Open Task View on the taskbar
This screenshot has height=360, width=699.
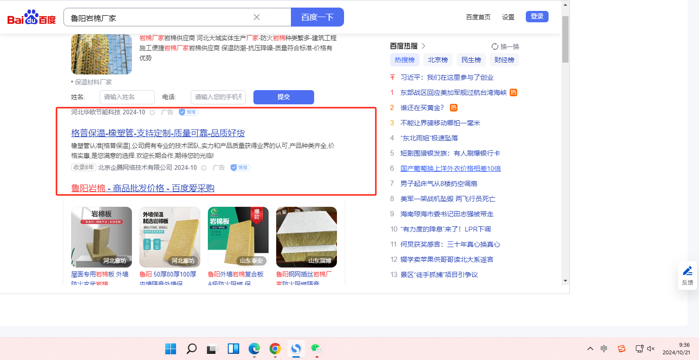212,349
